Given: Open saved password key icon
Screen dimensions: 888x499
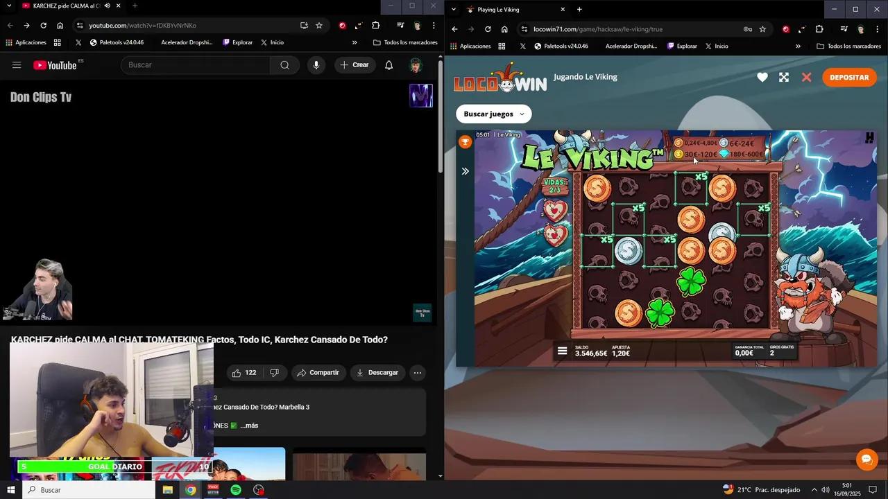Looking at the screenshot, I should point(748,29).
